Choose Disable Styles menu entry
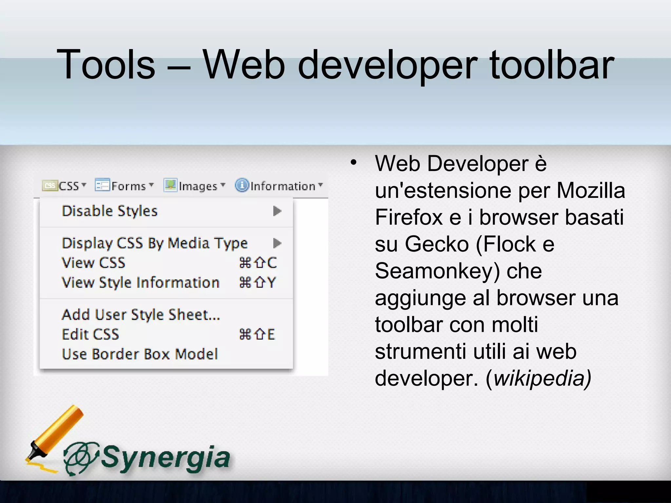The width and height of the screenshot is (671, 503). click(166, 211)
